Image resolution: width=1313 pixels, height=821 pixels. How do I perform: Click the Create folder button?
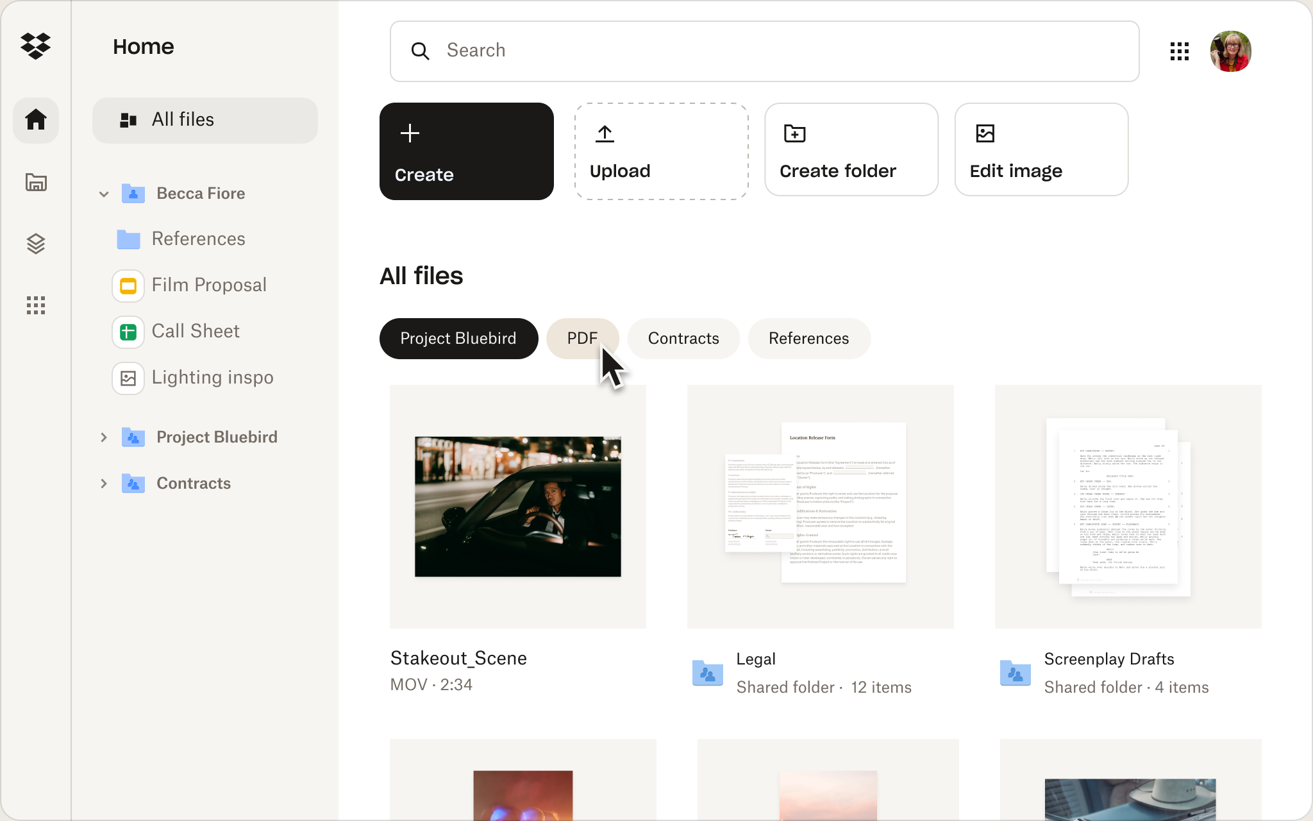pos(851,149)
